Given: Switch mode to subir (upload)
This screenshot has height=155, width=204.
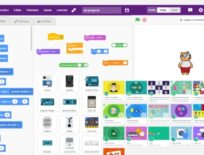Looking at the screenshot, I should (x=174, y=10).
